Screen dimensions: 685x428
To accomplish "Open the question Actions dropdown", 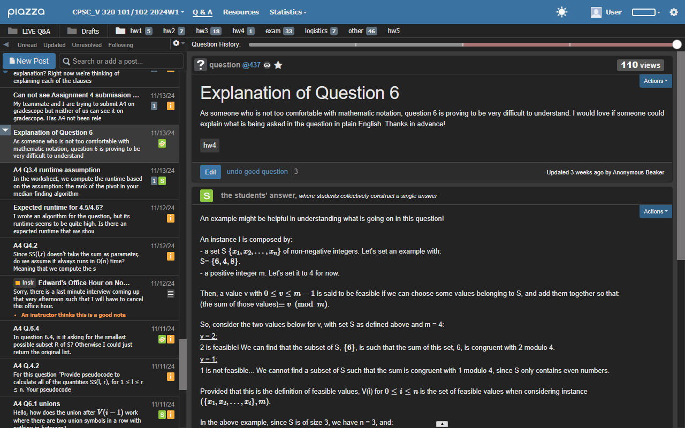I will coord(656,81).
